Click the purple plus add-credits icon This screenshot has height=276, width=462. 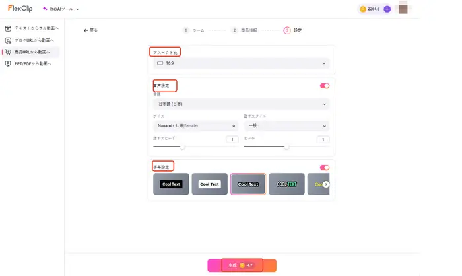[387, 9]
